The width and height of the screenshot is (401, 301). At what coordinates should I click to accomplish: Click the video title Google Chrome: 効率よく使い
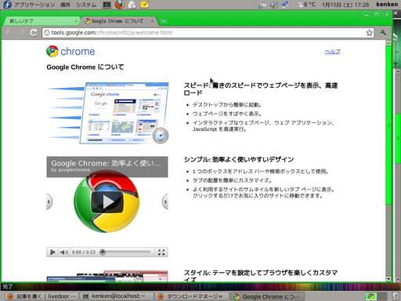(106, 163)
